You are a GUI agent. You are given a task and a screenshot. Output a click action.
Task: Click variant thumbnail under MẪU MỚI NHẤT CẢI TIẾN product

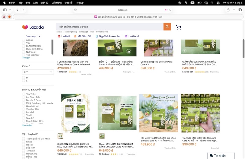pos(102,136)
